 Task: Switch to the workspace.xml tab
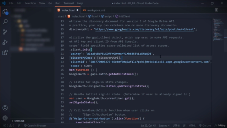click(x=95, y=10)
